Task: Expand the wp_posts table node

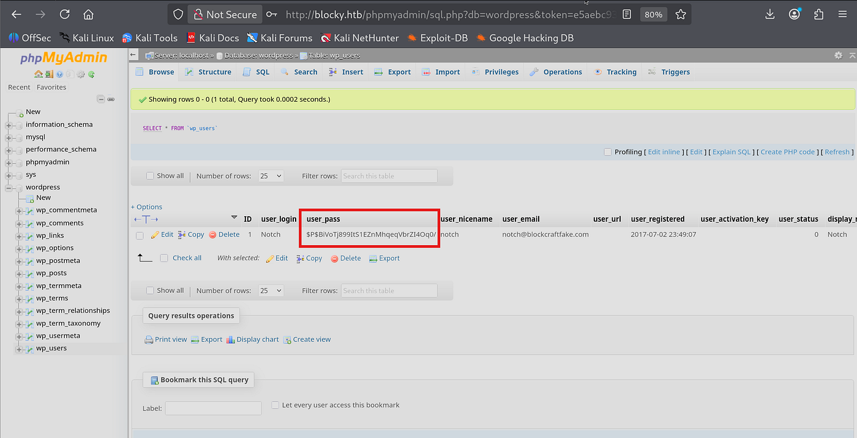Action: (x=19, y=273)
